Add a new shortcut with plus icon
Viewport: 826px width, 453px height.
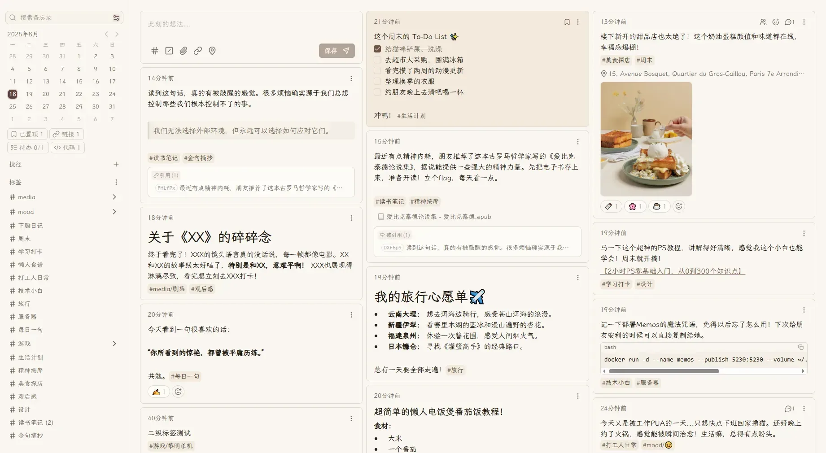(x=116, y=164)
